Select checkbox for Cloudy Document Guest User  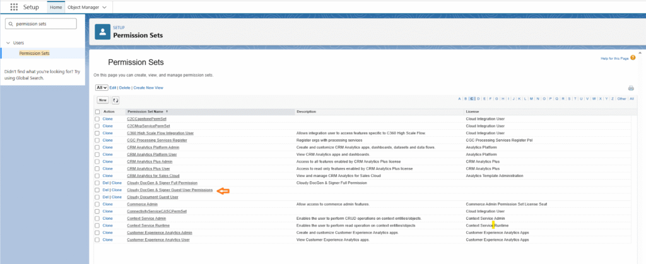tap(97, 197)
